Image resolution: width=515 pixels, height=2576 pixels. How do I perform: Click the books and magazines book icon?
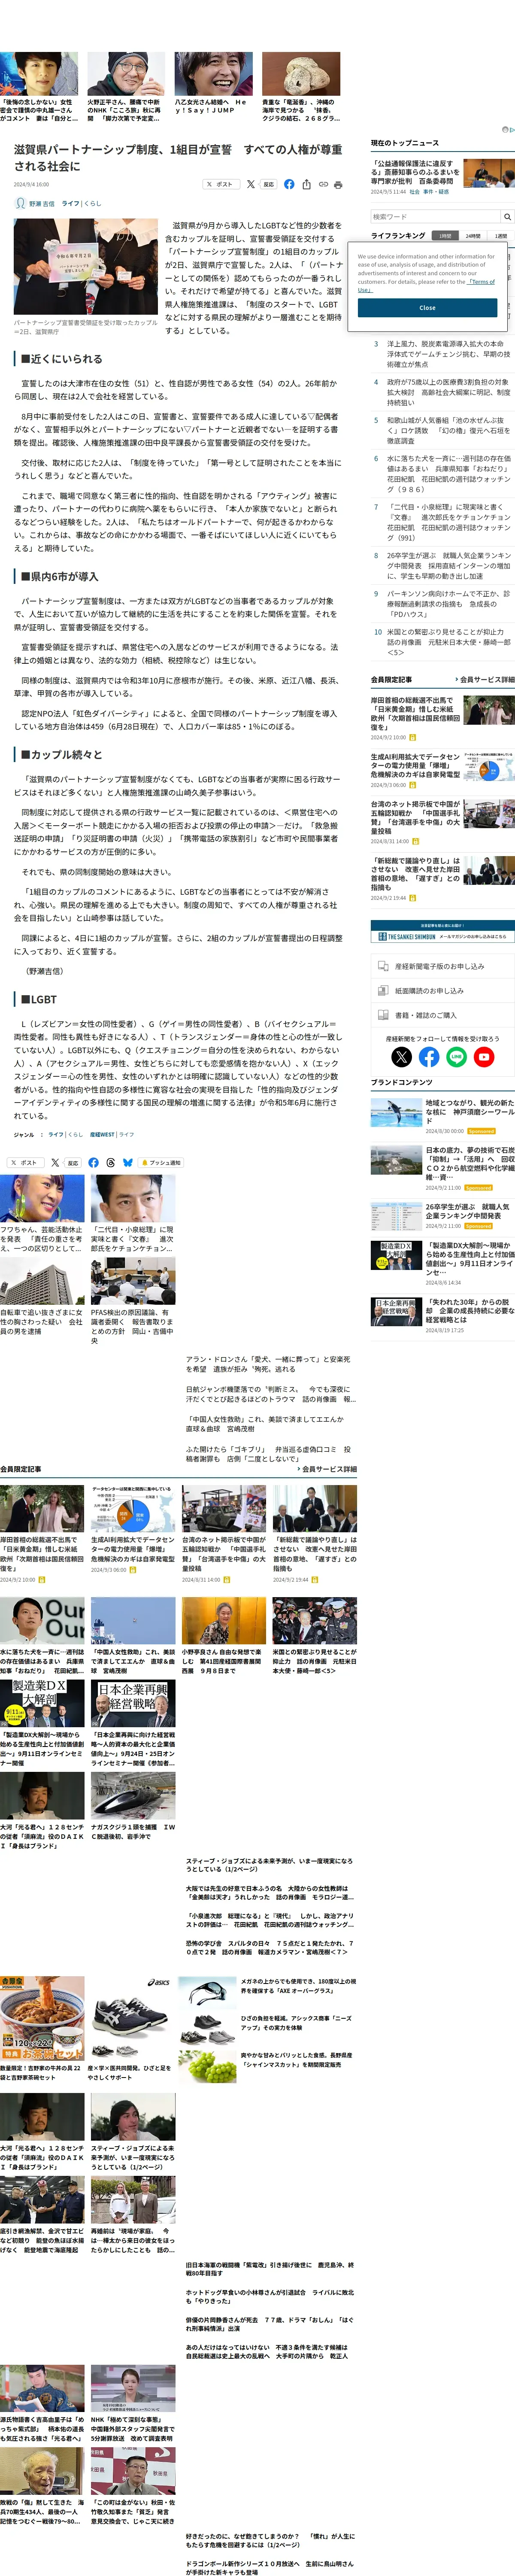pyautogui.click(x=383, y=1014)
